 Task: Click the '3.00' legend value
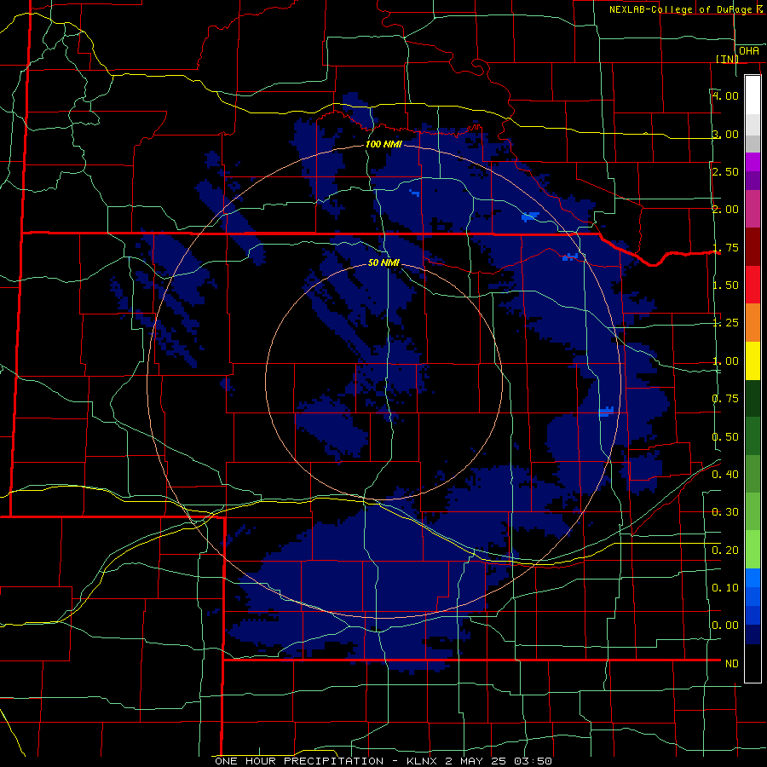pyautogui.click(x=725, y=134)
